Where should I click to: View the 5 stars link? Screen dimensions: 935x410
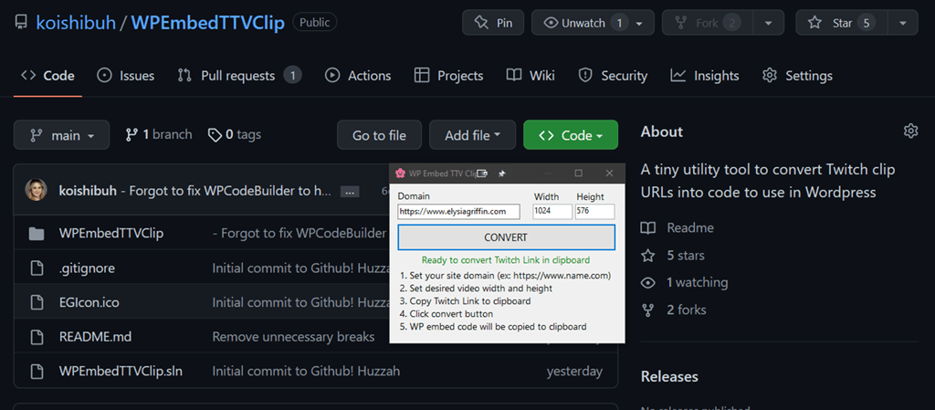[686, 256]
